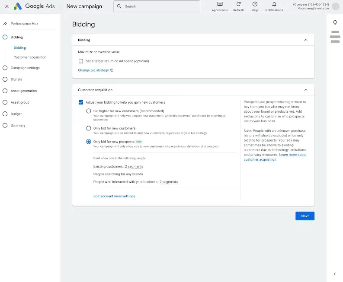Open Edit account level settings link
This screenshot has width=343, height=282.
pyautogui.click(x=114, y=196)
